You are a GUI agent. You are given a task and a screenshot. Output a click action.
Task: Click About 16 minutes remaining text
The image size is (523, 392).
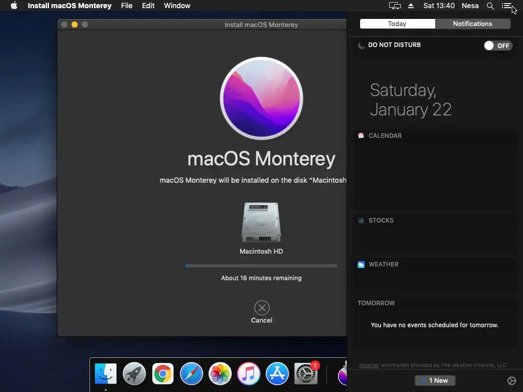click(261, 278)
